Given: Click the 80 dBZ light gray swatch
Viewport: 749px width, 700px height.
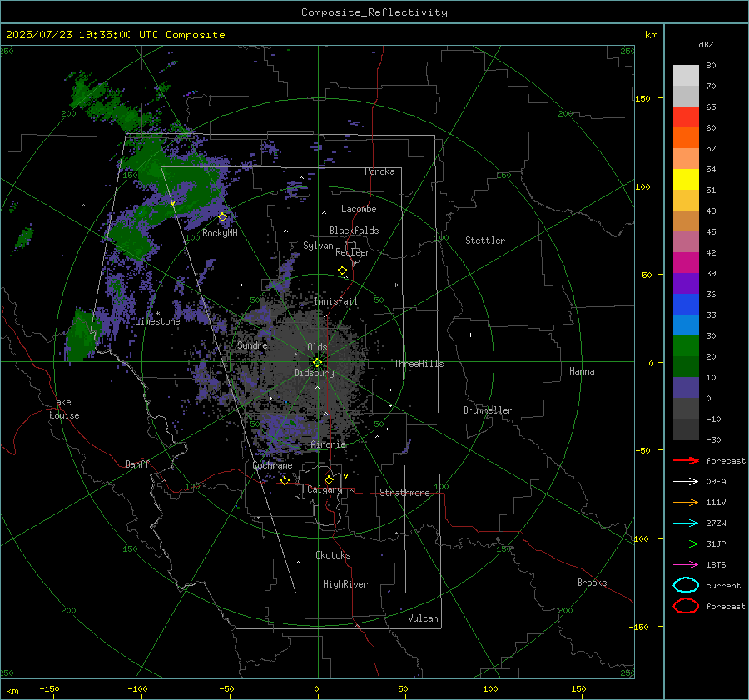Looking at the screenshot, I should [x=686, y=75].
